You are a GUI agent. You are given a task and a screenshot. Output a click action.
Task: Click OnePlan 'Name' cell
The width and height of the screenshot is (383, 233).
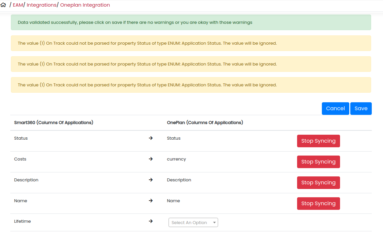[173, 201]
